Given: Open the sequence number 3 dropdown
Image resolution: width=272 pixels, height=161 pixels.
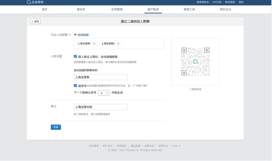Looking at the screenshot, I should point(104,93).
